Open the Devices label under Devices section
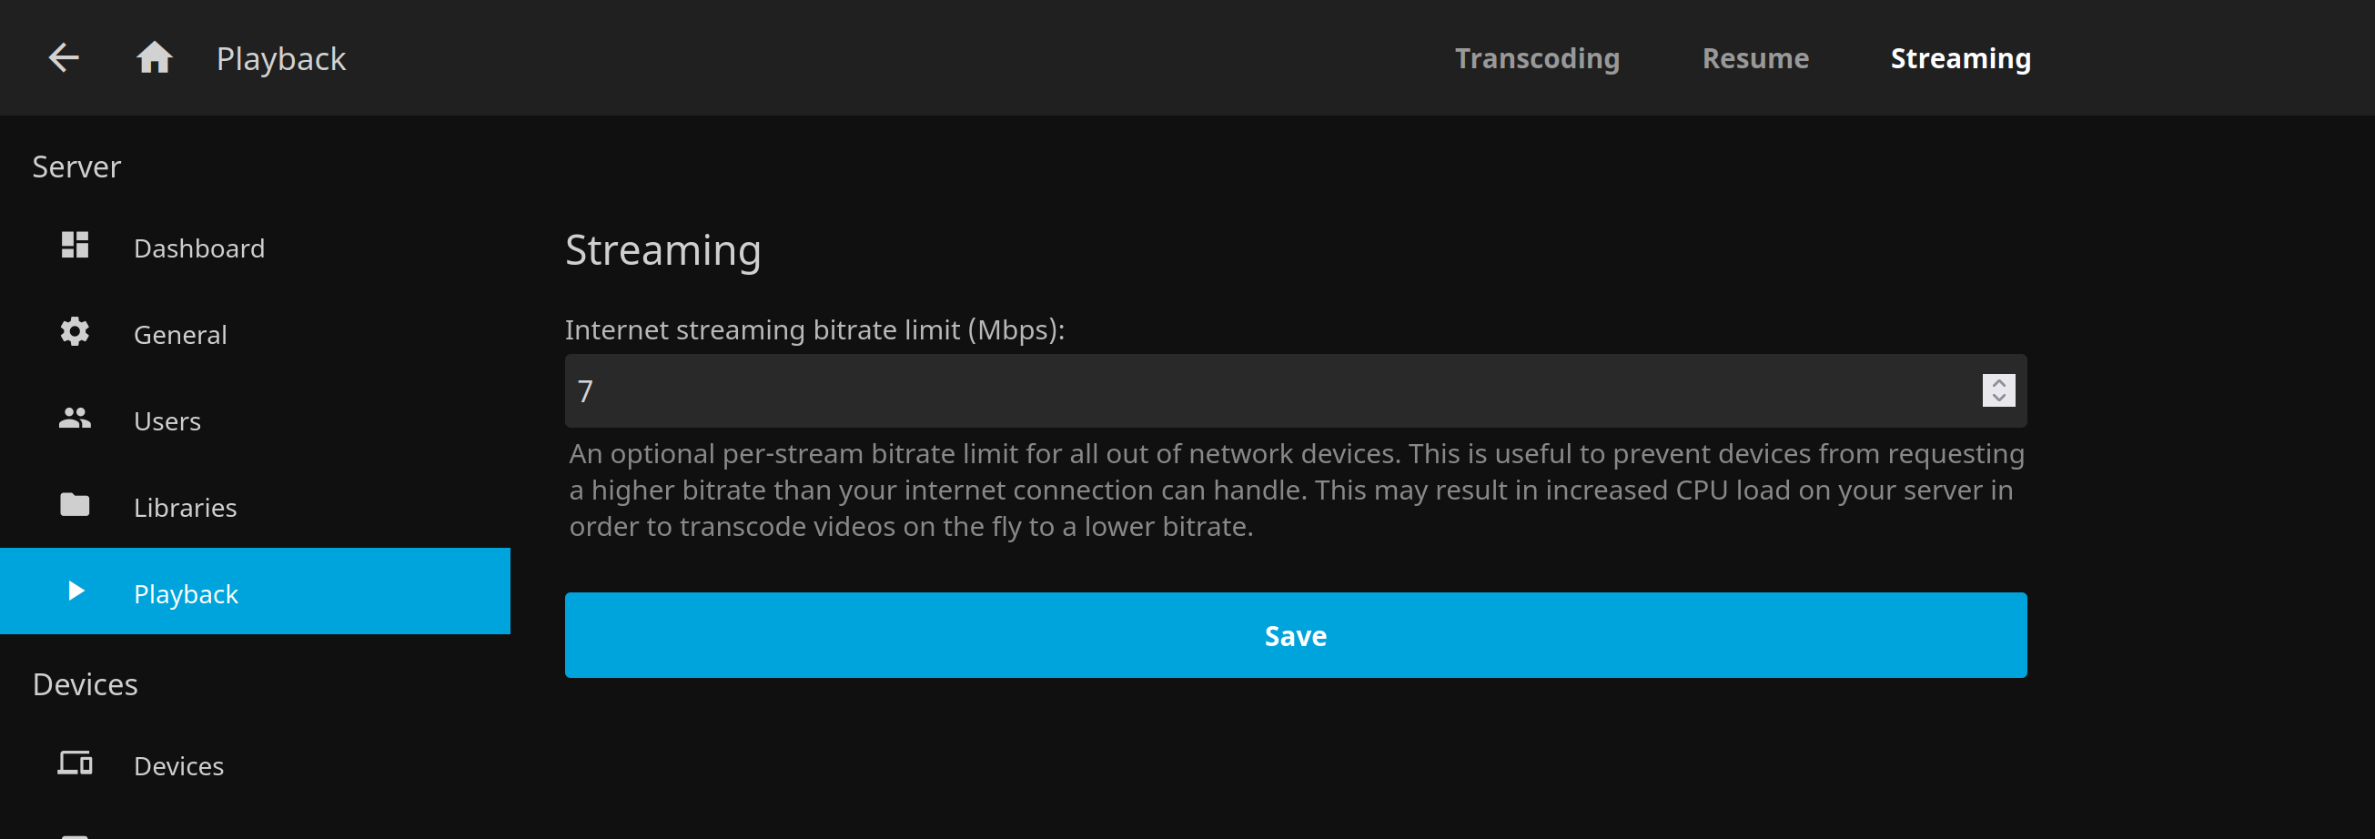Screen dimensions: 2375x839 click(179, 766)
